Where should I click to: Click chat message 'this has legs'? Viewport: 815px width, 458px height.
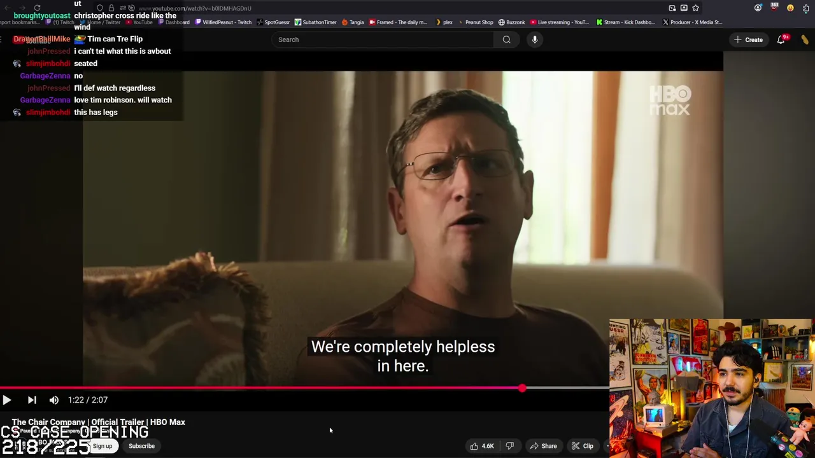click(x=96, y=113)
